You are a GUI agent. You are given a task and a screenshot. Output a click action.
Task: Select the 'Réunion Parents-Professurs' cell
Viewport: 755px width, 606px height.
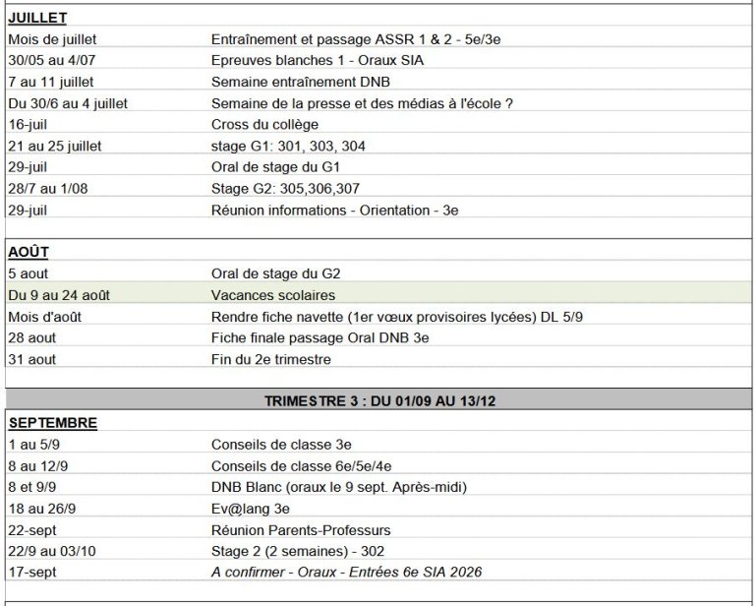pyautogui.click(x=301, y=530)
